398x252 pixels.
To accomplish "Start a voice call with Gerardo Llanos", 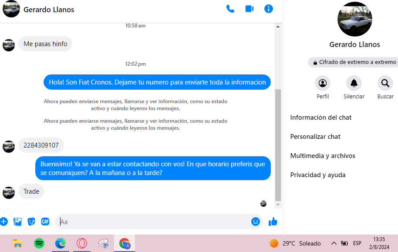I will click(x=230, y=9).
